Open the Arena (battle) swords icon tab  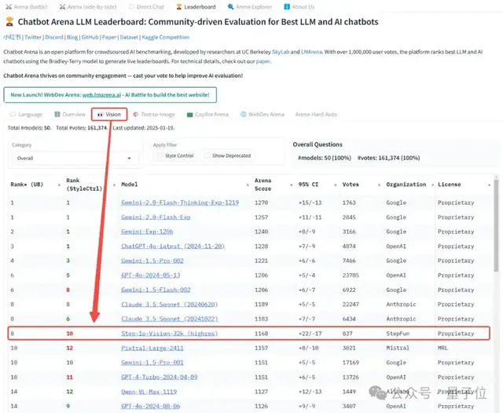click(x=9, y=7)
